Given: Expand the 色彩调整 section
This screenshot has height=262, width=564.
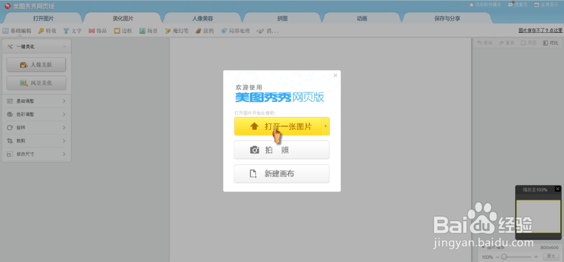Looking at the screenshot, I should tap(36, 115).
